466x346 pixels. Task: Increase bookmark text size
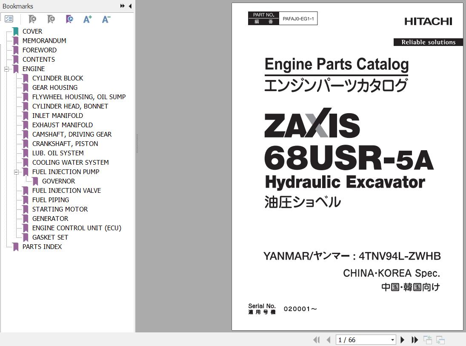(x=88, y=19)
